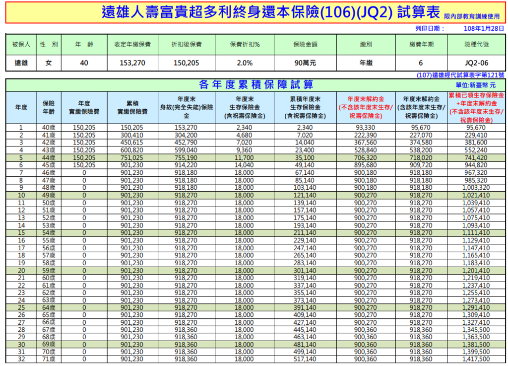The width and height of the screenshot is (508, 366).
Task: Click the 折扣後保費 header cell
Action: click(x=187, y=44)
